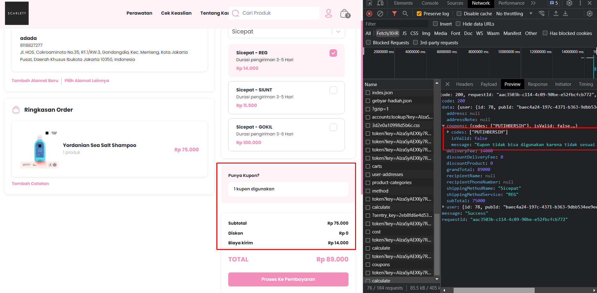Switch to the Console tab
The height and width of the screenshot is (293, 597).
pos(430,3)
